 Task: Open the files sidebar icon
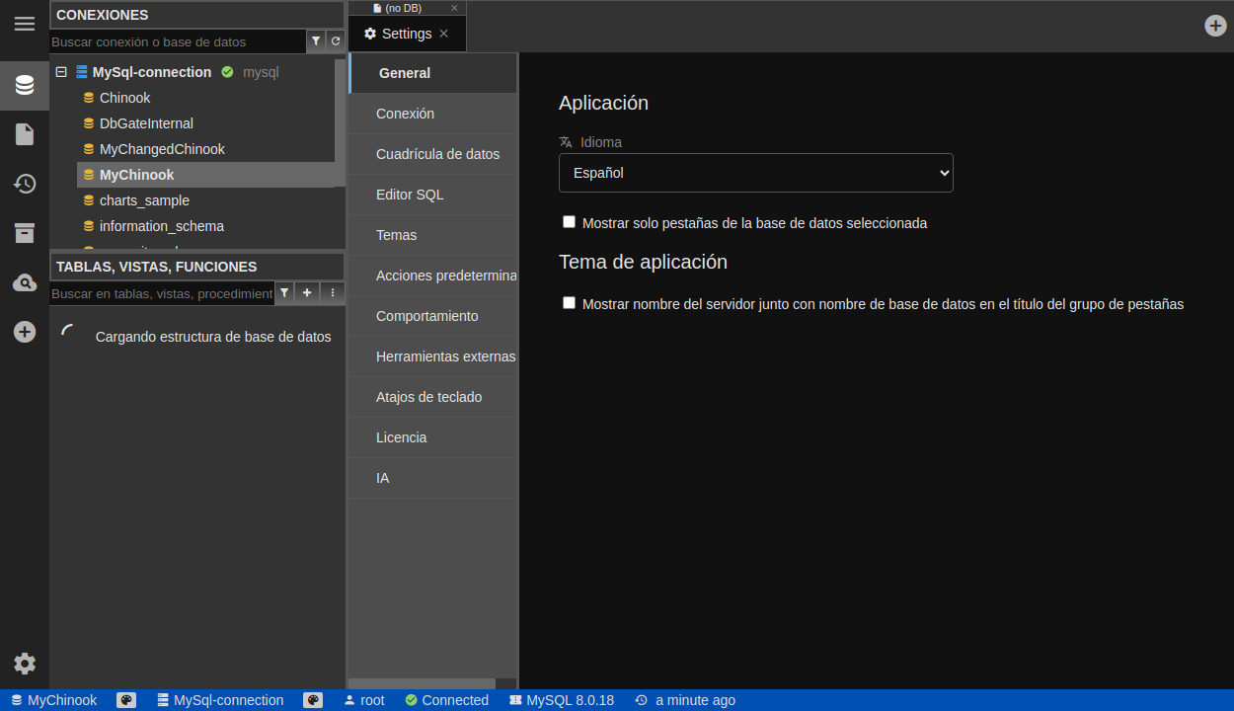(25, 134)
